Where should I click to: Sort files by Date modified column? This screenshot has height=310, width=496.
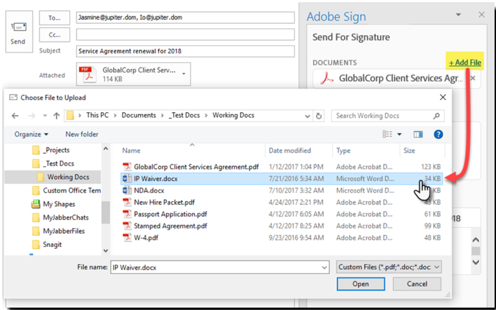click(290, 151)
